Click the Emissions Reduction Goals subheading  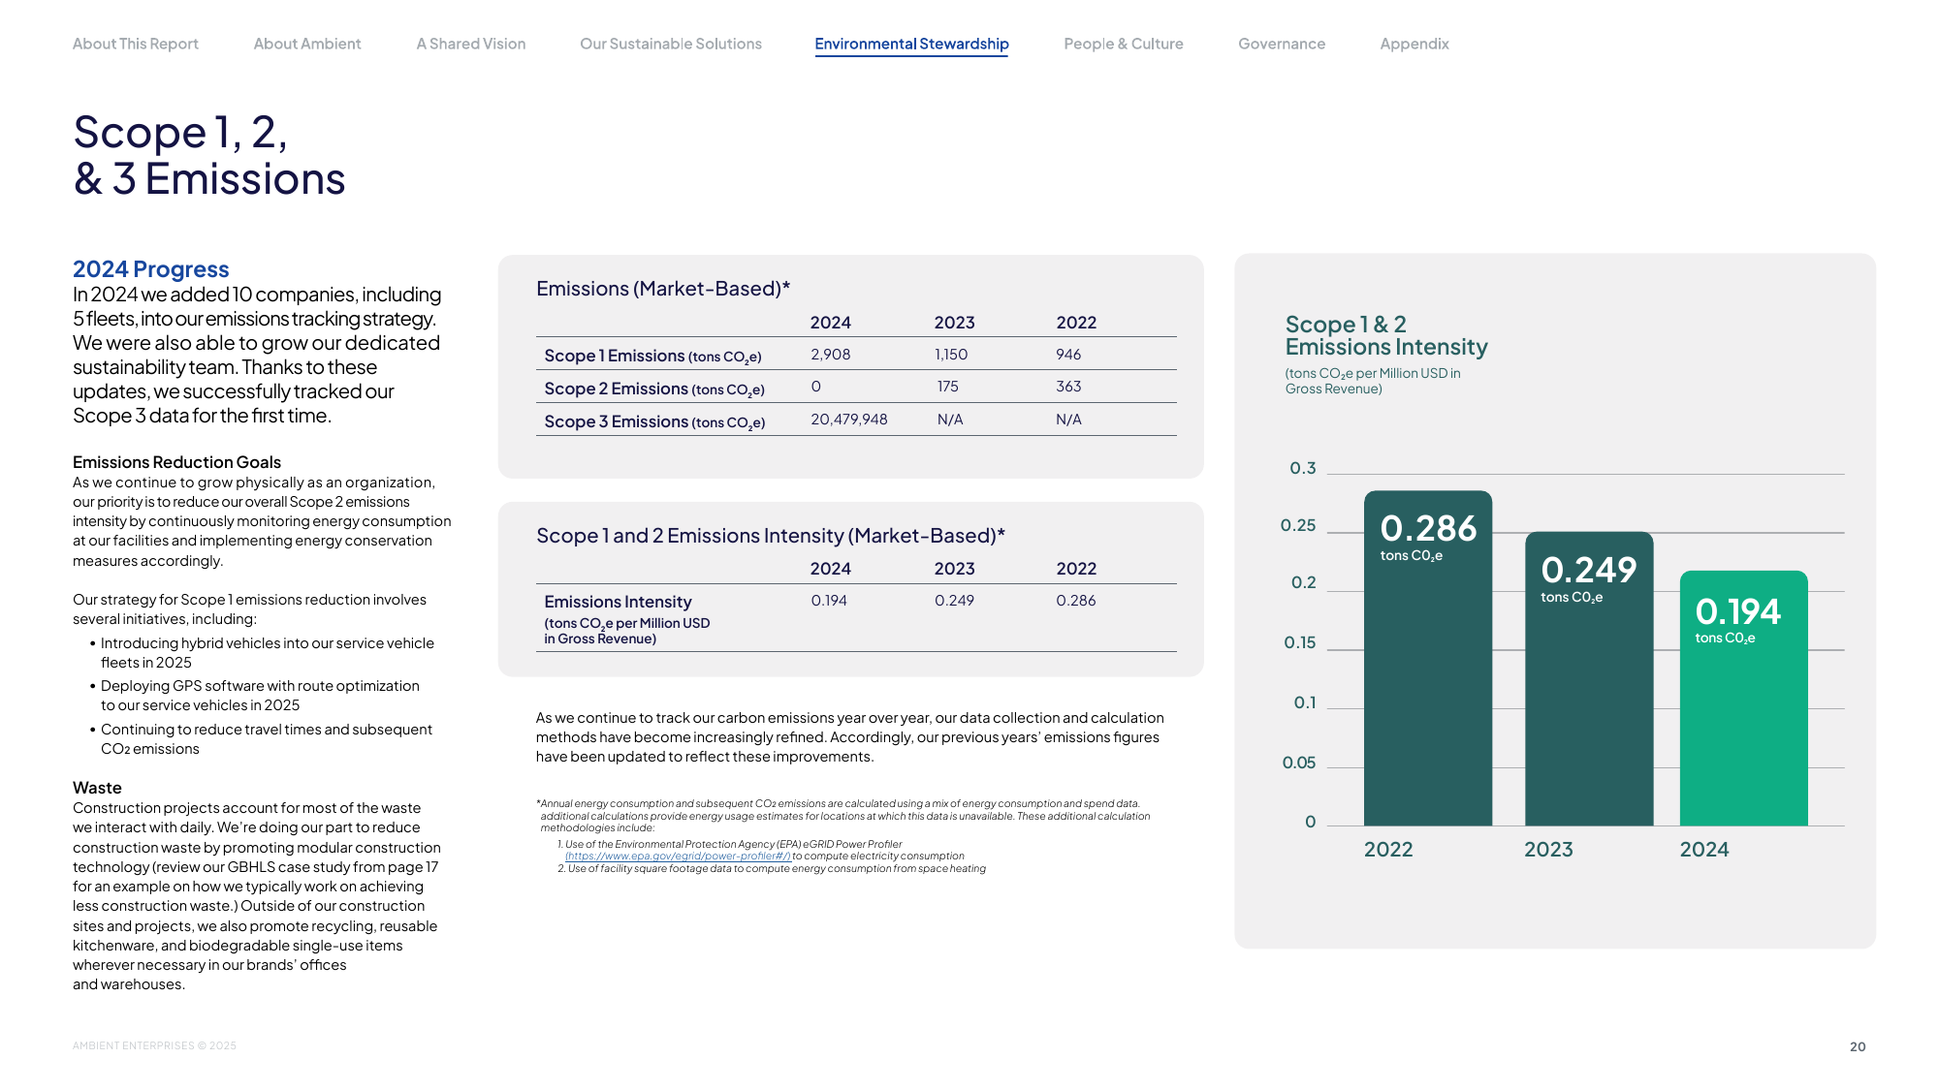tap(176, 462)
